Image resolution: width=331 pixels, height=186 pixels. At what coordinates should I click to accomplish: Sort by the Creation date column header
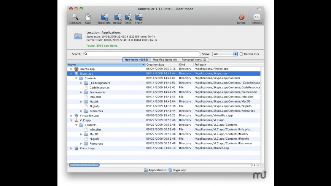click(x=162, y=65)
